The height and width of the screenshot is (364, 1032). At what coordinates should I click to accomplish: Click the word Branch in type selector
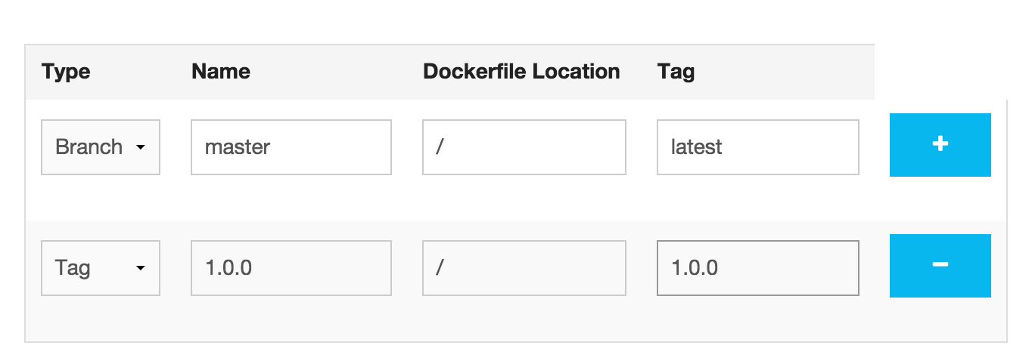pyautogui.click(x=89, y=147)
